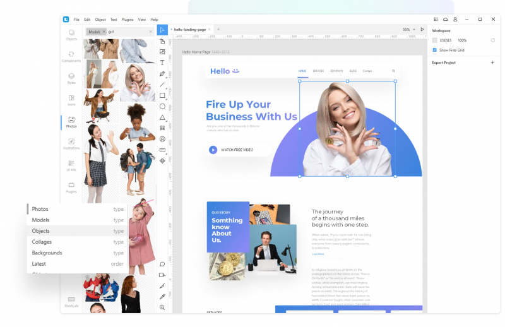Pick the Eyedropper tool
The image size is (505, 327).
coord(162,297)
